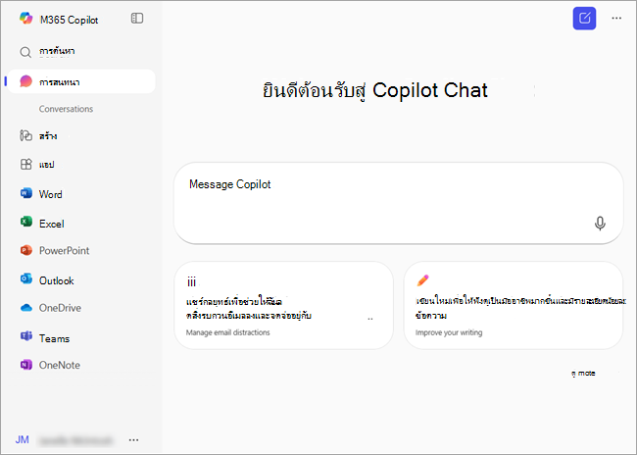Image resolution: width=637 pixels, height=455 pixels.
Task: Open the top-right more options ellipsis
Action: point(616,18)
